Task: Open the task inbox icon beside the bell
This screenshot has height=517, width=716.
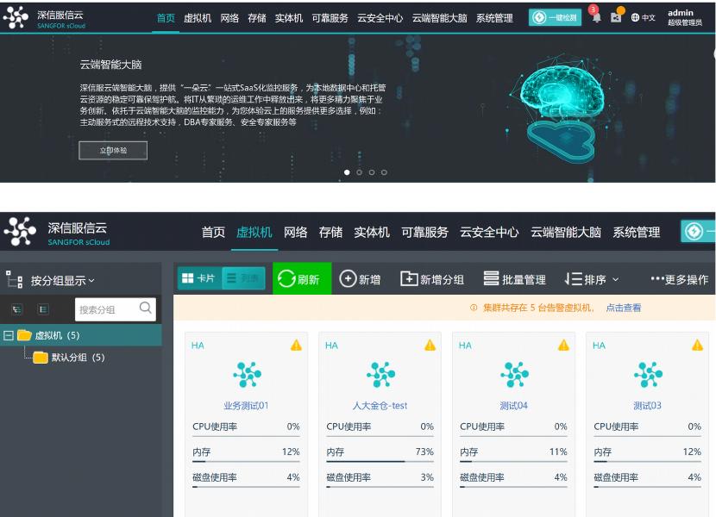Action: click(616, 17)
